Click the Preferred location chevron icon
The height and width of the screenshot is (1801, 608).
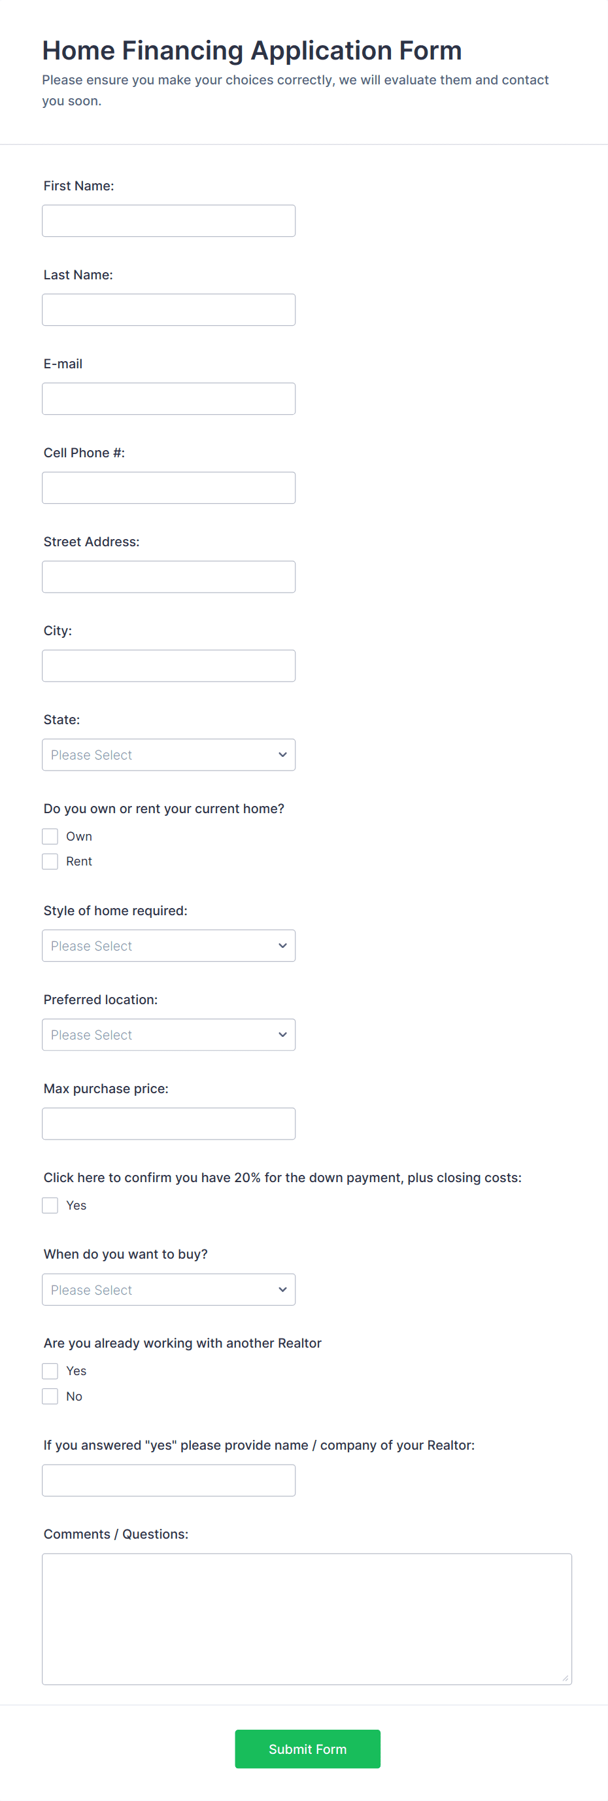pos(282,1035)
